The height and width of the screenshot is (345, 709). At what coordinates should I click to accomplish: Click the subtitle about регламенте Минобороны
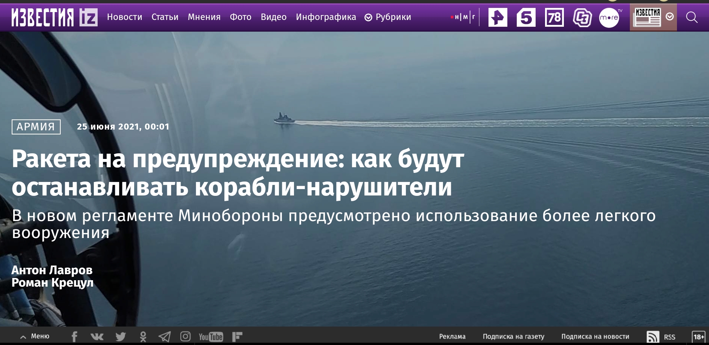pos(334,224)
